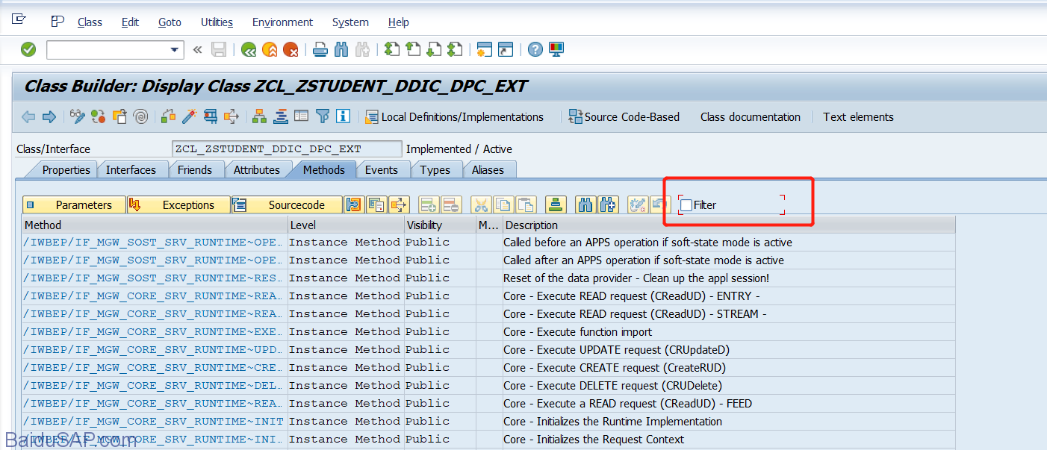This screenshot has height=450, width=1047.
Task: Click into the Class/Interface name field
Action: [x=286, y=149]
